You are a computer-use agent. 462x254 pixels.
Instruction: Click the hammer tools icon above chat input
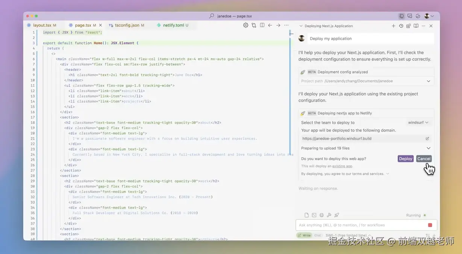[x=329, y=215]
